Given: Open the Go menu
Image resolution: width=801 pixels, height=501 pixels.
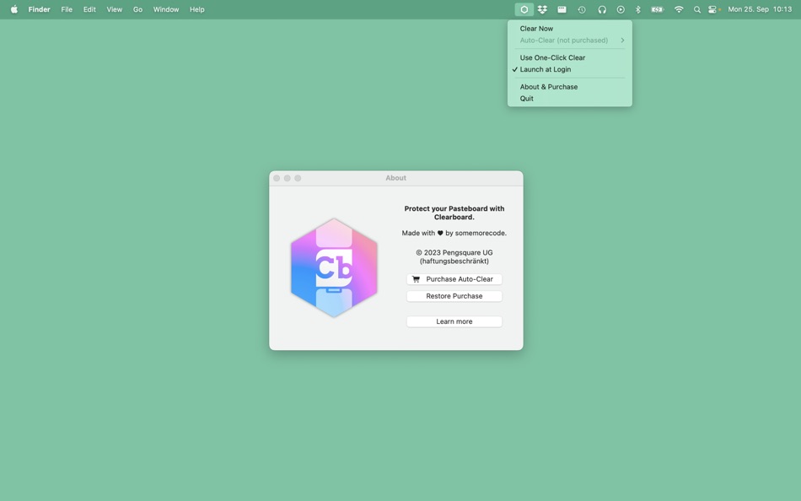Looking at the screenshot, I should coord(138,9).
